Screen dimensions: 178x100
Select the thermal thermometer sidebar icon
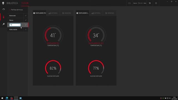tap(4, 17)
